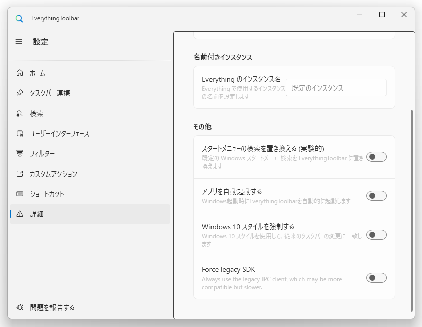This screenshot has width=422, height=327.
Task: Click the アプリを自動起動する label text
Action: (232, 191)
